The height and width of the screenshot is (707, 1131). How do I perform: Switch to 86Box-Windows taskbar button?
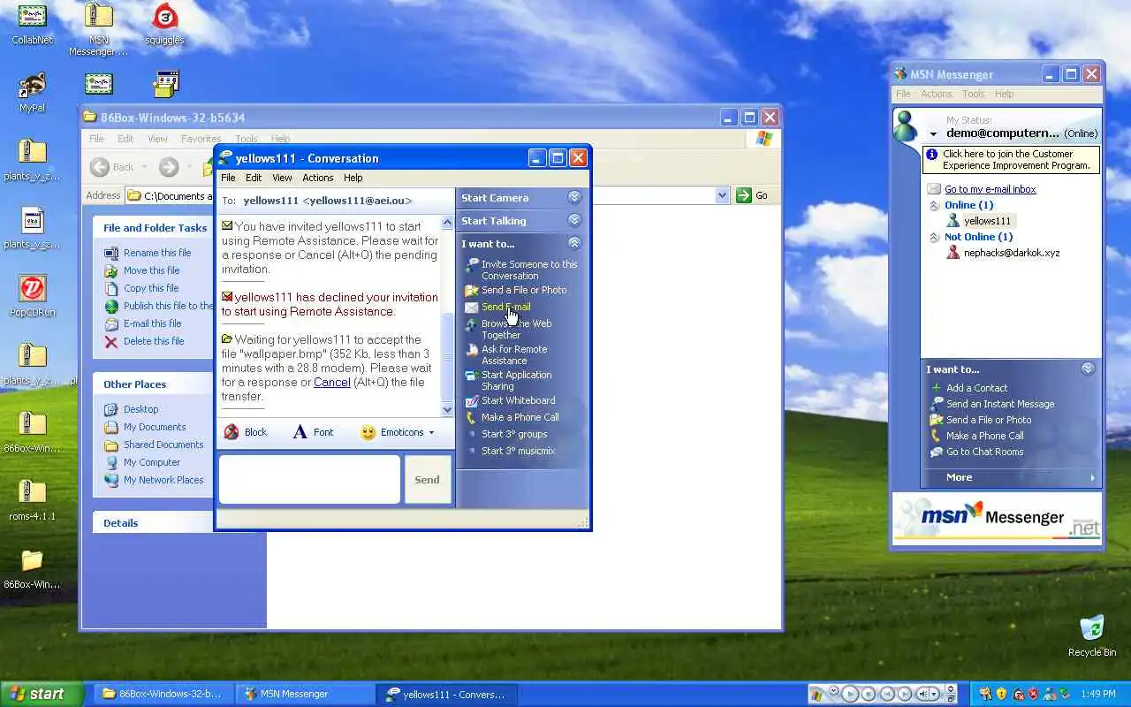[162, 694]
